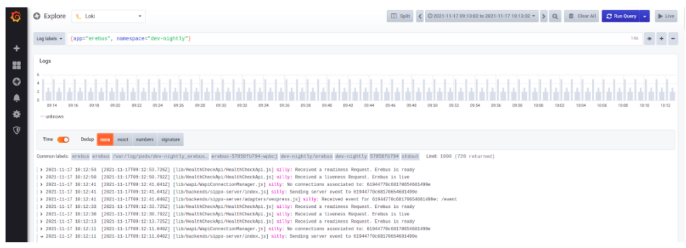The width and height of the screenshot is (686, 248).
Task: Go back one time range interval
Action: [419, 16]
